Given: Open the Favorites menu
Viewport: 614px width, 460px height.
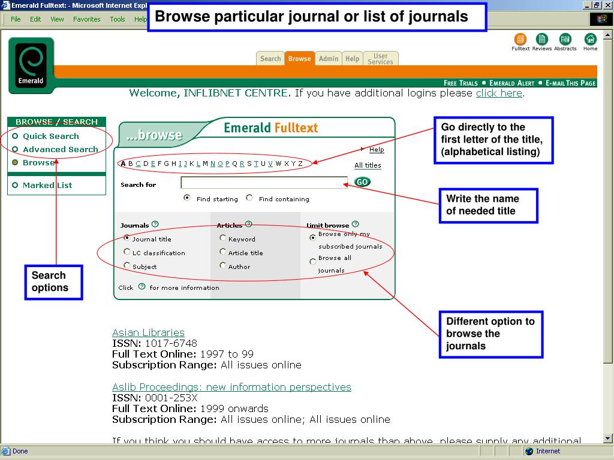Looking at the screenshot, I should tap(86, 19).
